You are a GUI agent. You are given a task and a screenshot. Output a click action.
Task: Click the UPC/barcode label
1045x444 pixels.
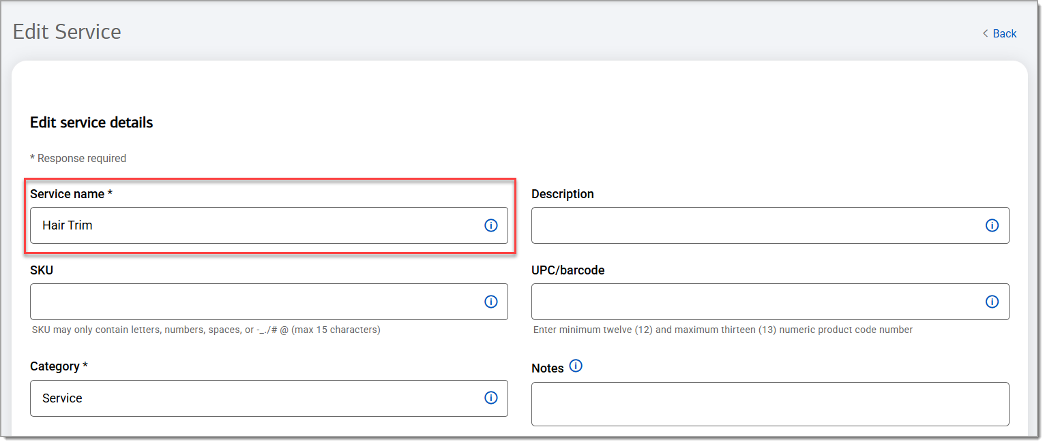[568, 270]
